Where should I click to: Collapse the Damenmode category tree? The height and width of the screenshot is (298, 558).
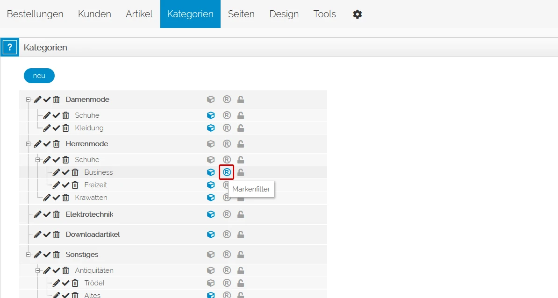[x=28, y=99]
